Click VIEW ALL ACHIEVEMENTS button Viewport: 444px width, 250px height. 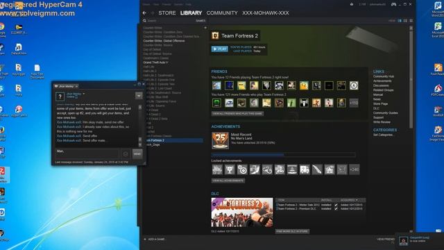(228, 181)
